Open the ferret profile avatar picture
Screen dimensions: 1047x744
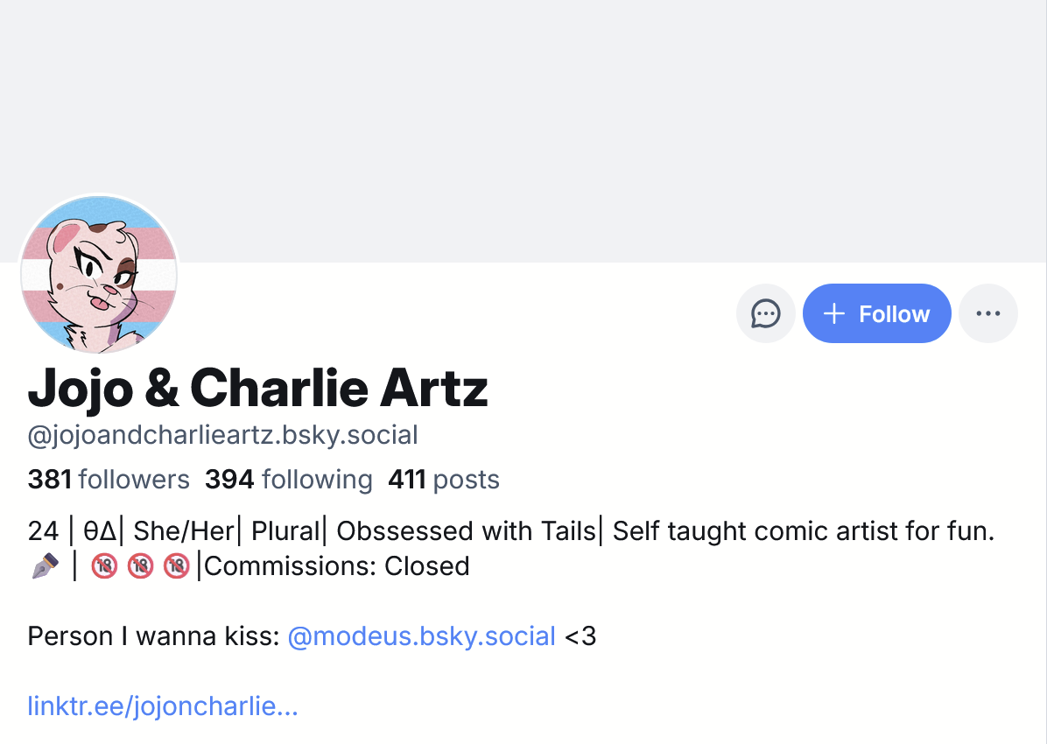[x=99, y=274]
